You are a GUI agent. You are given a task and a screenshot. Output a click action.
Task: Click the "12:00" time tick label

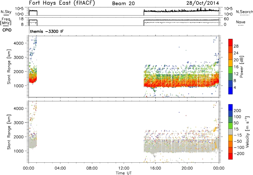(x=124, y=168)
